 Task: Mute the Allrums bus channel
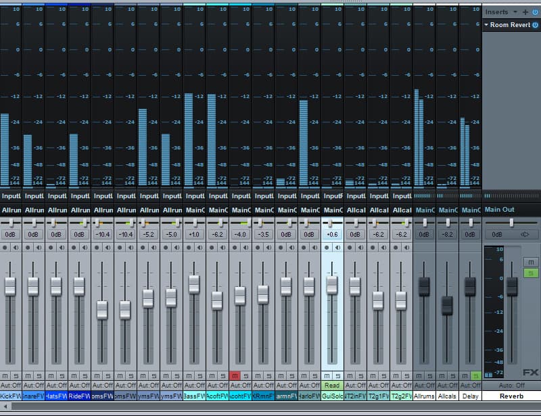pos(419,376)
